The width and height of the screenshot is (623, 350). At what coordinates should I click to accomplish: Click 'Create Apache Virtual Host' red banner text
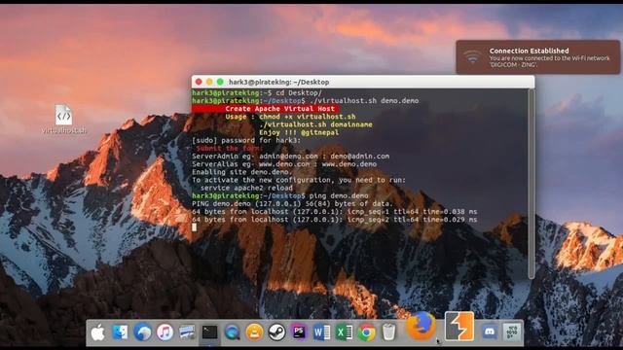[x=279, y=109]
